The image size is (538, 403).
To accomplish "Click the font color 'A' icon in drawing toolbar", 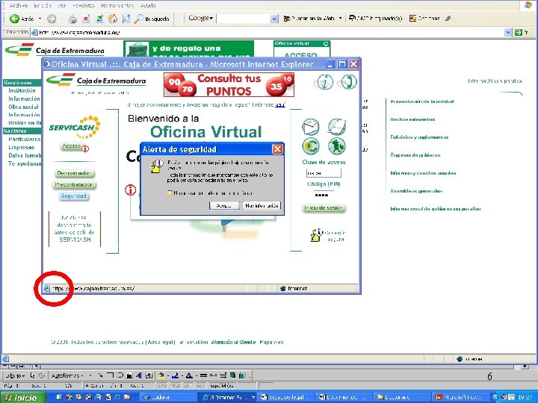I will (189, 375).
